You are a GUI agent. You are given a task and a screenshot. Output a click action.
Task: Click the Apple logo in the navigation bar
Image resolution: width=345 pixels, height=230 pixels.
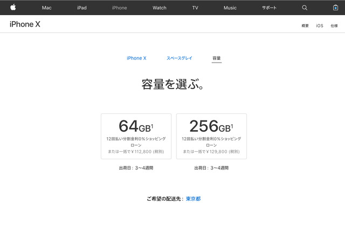pyautogui.click(x=13, y=7)
